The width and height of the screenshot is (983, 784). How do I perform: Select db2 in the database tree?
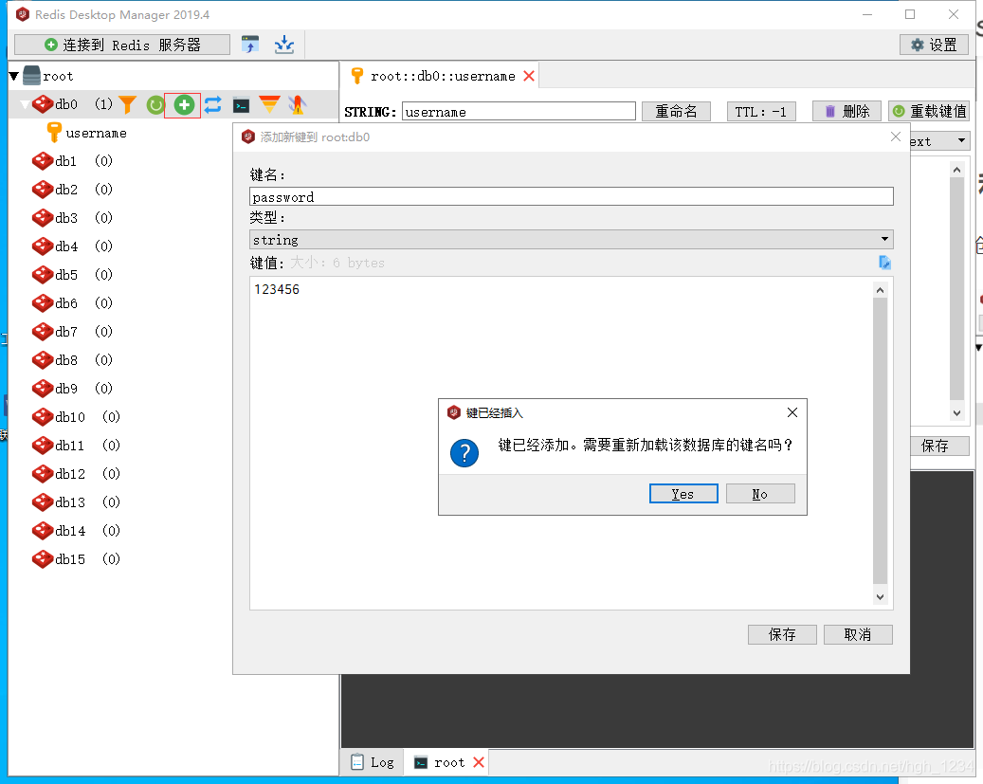(x=65, y=190)
